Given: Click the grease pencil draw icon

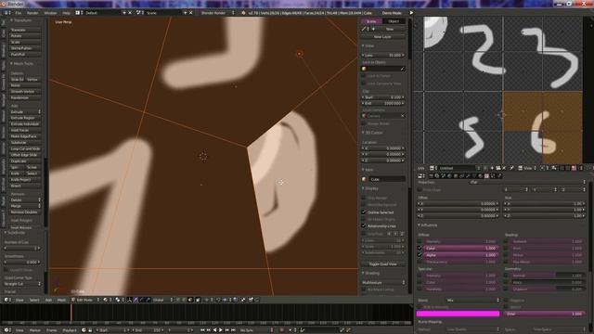Looking at the screenshot, I should (364, 29).
